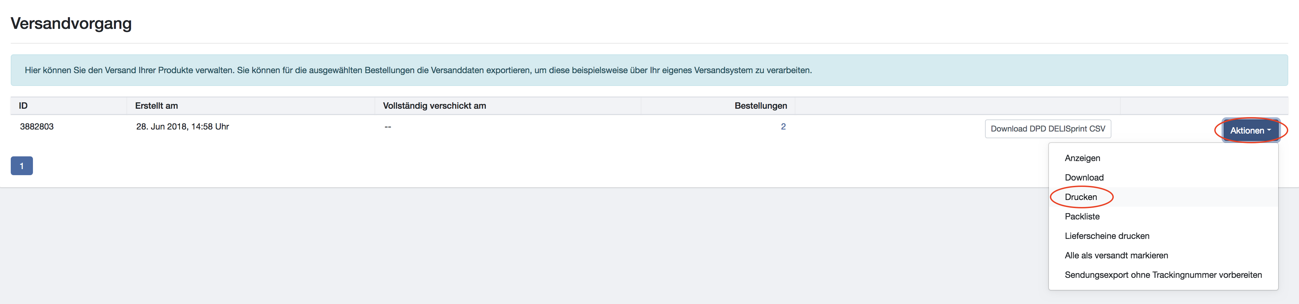Open the Aktionen dropdown button
The width and height of the screenshot is (1299, 304).
[1251, 130]
